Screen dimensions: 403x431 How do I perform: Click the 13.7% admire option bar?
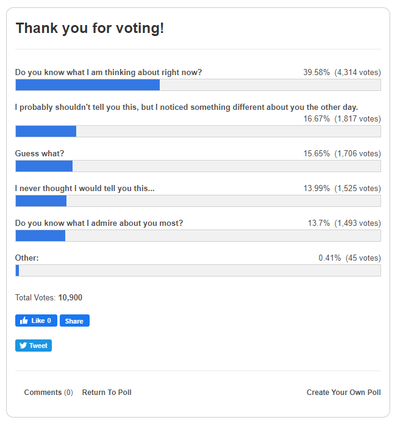point(198,236)
